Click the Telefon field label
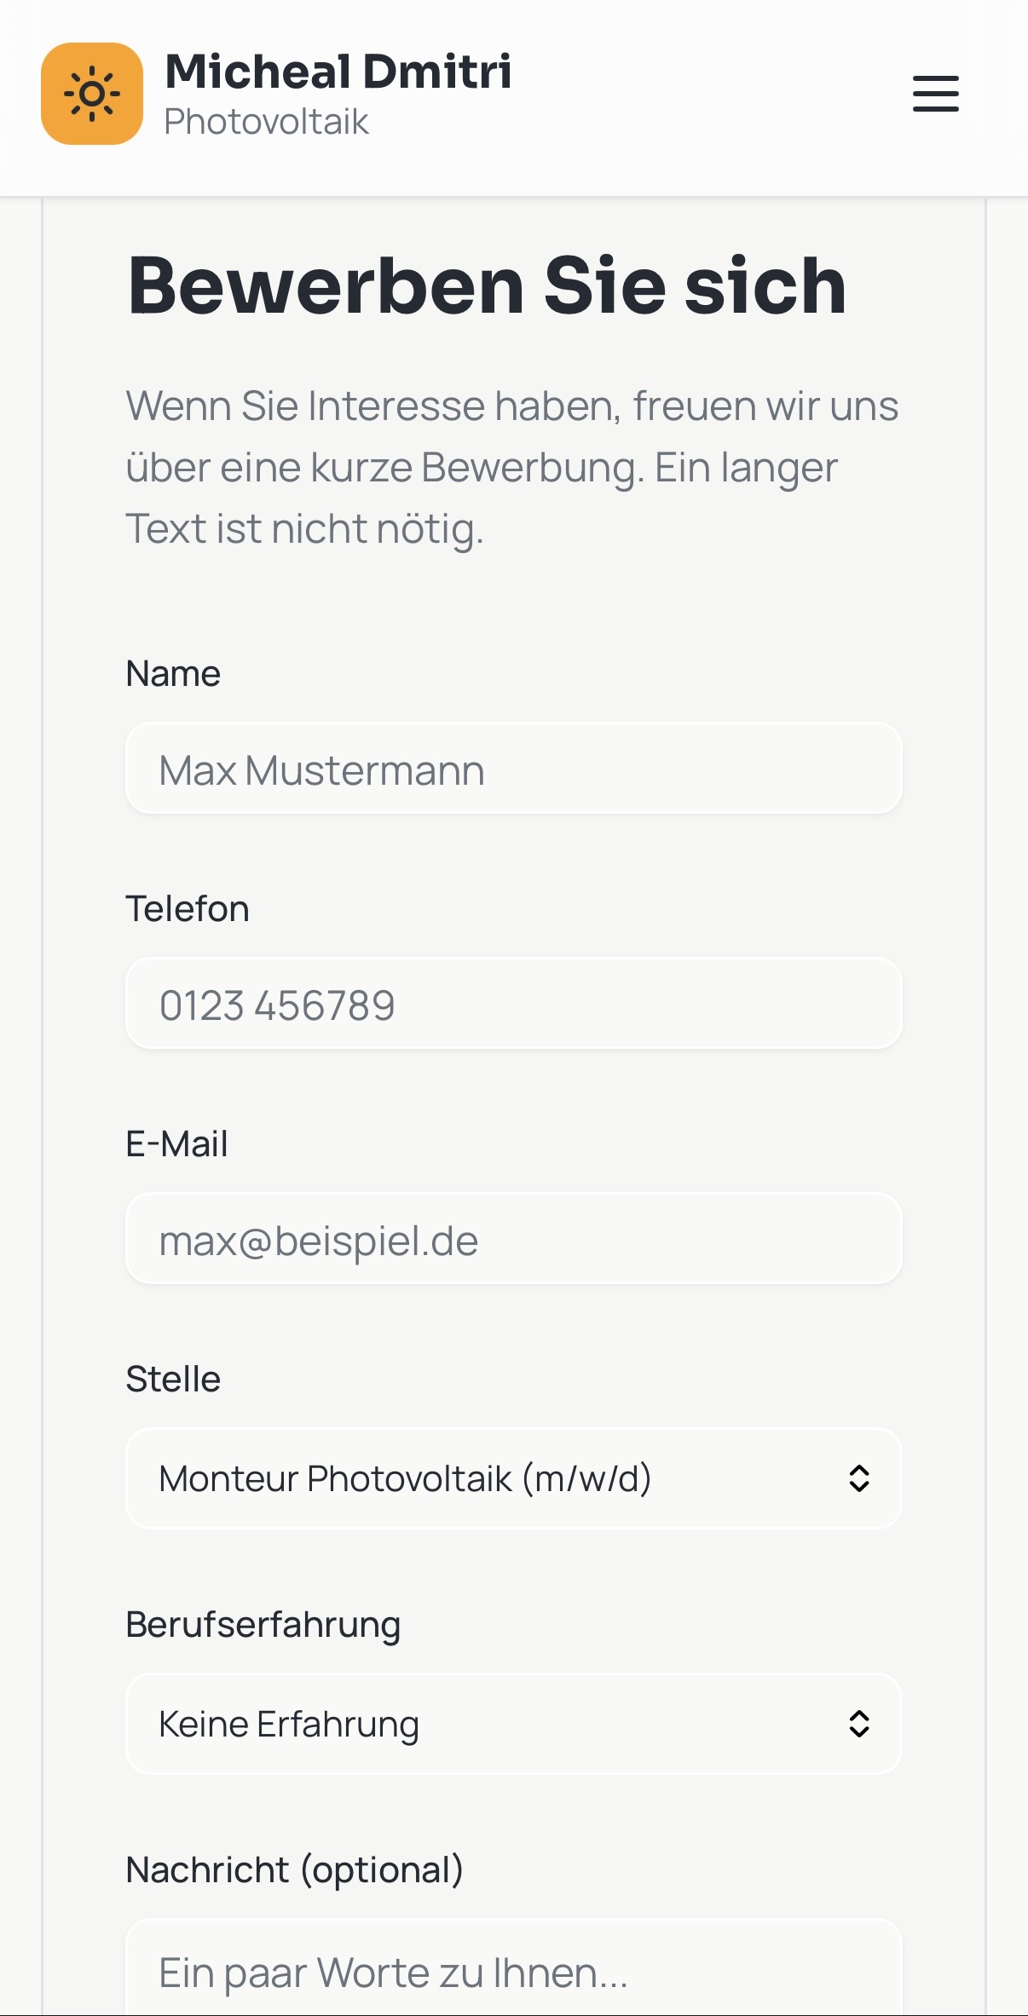The height and width of the screenshot is (2016, 1028). [188, 909]
